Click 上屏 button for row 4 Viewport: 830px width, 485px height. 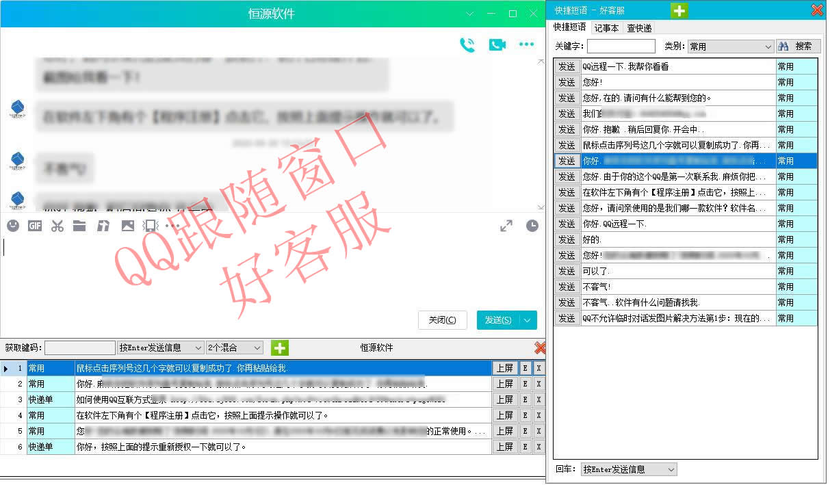pos(504,415)
